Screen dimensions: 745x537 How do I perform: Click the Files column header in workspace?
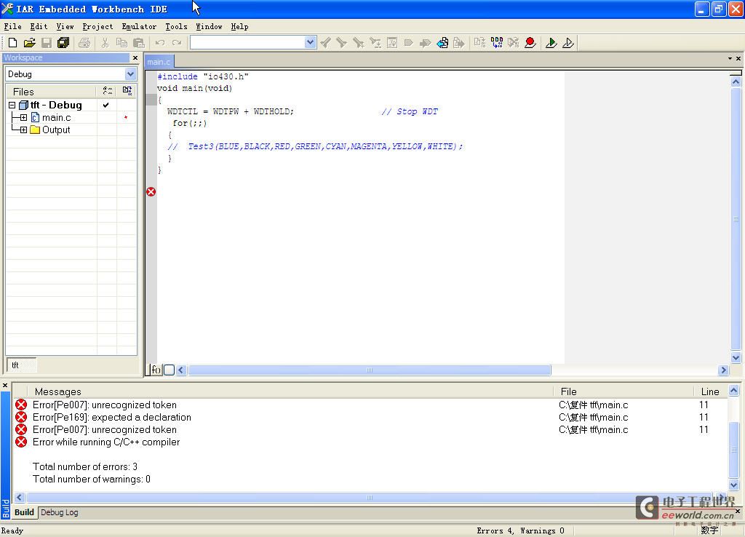tap(52, 91)
